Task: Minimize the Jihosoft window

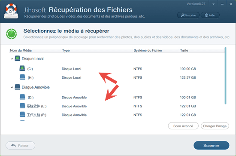Action: pyautogui.click(x=222, y=4)
